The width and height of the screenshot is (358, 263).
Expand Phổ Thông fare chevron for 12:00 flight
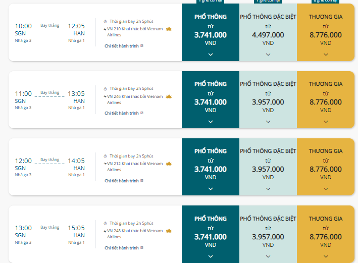click(x=211, y=189)
